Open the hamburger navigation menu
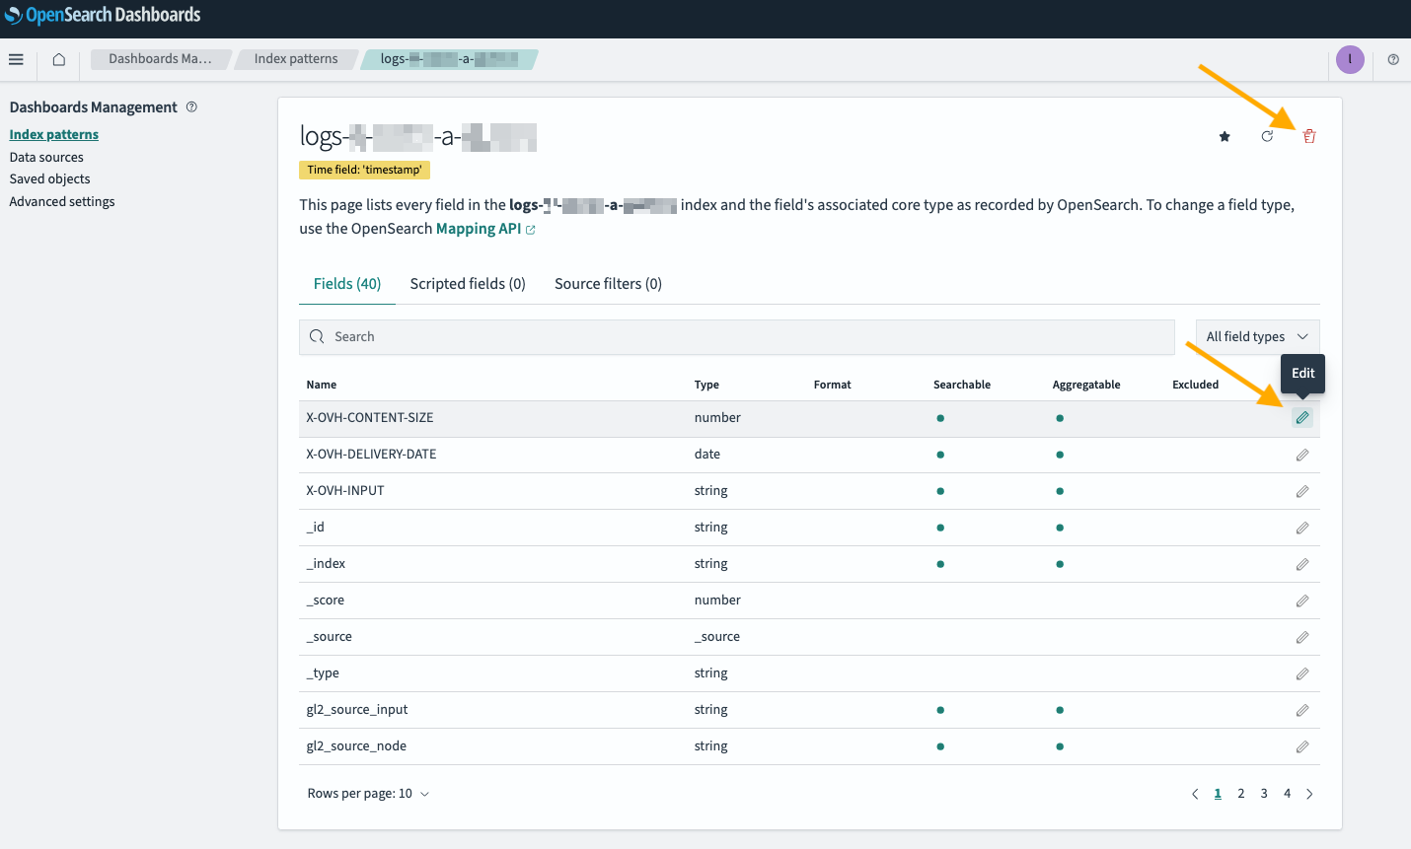Viewport: 1411px width, 849px height. (16, 59)
